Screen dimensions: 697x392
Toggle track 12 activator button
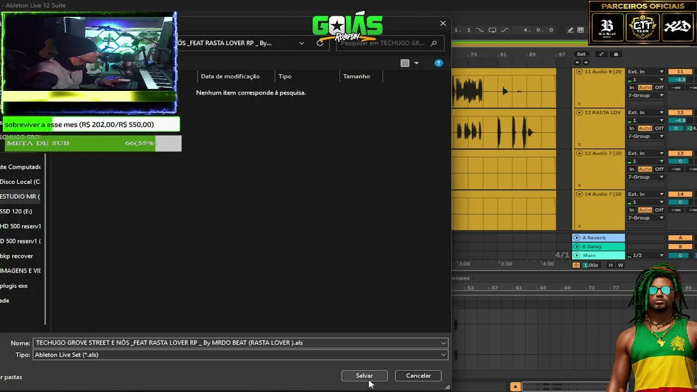coord(680,113)
